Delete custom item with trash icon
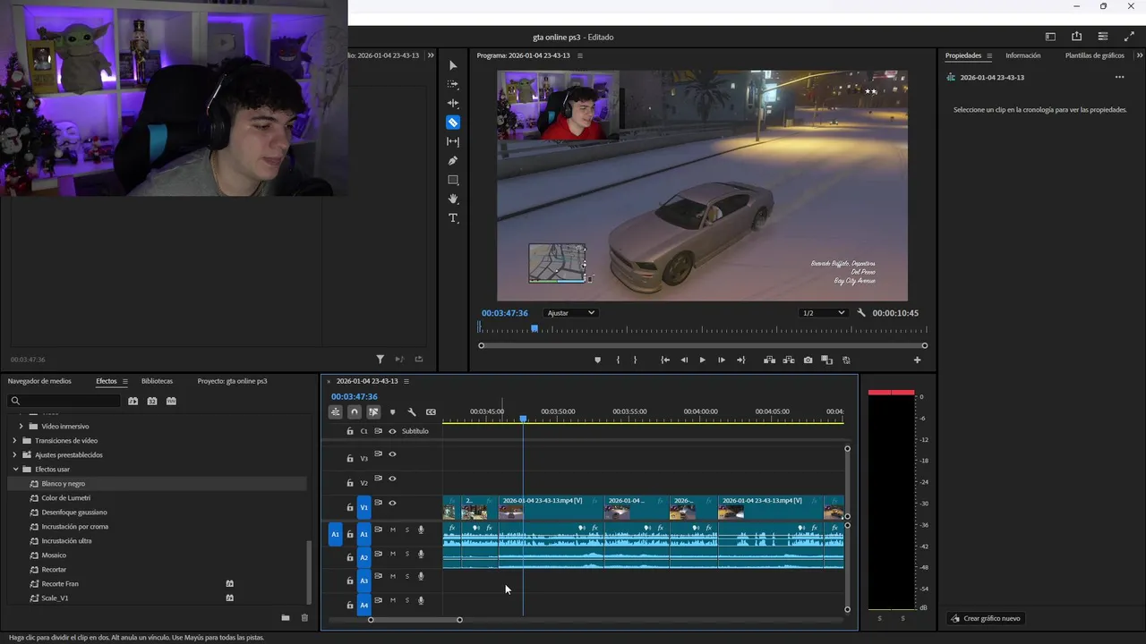1146x644 pixels. coord(304,617)
